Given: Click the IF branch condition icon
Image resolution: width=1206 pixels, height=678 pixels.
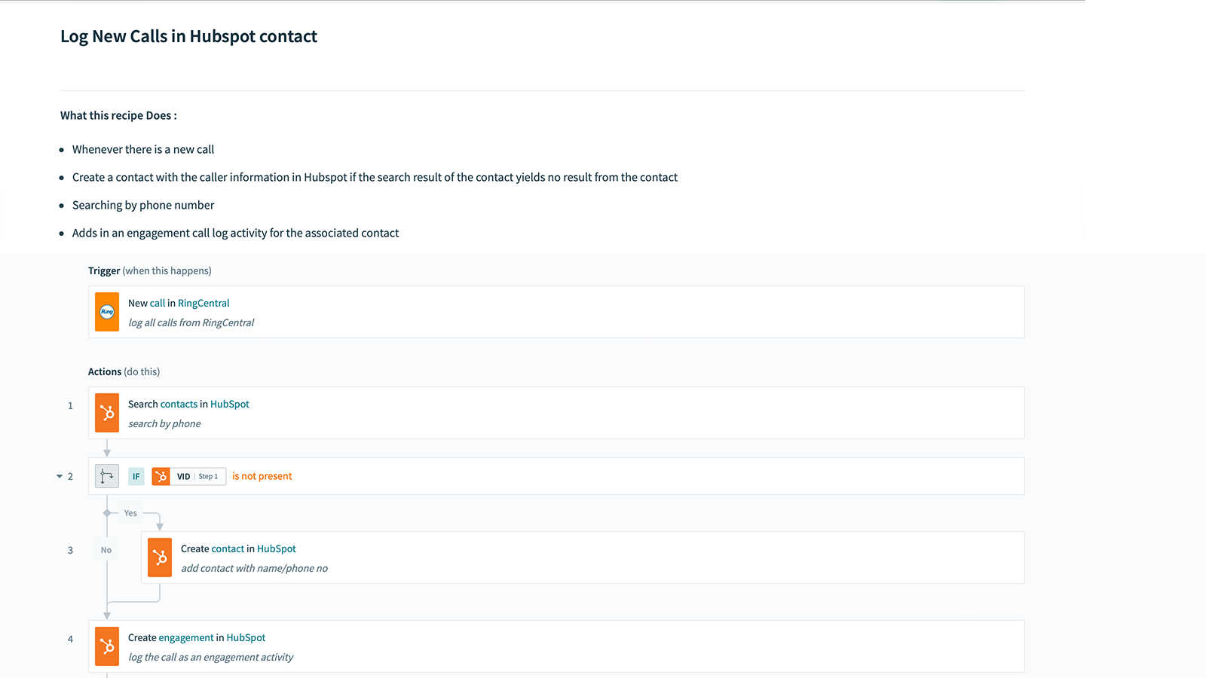Looking at the screenshot, I should (x=107, y=476).
